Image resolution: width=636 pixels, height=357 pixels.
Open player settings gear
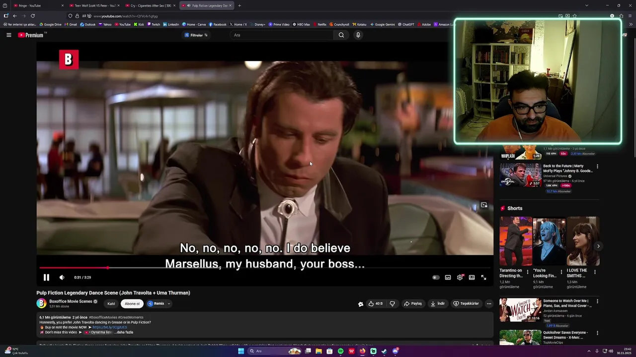pyautogui.click(x=460, y=278)
